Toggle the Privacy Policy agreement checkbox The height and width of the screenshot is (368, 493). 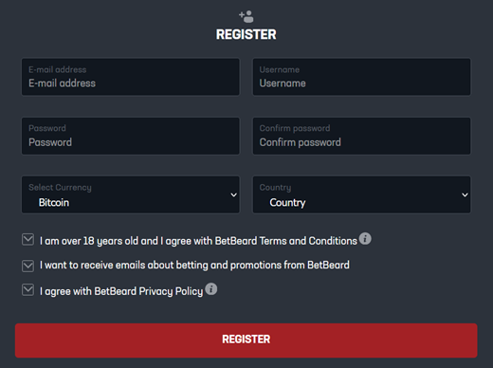pos(27,290)
